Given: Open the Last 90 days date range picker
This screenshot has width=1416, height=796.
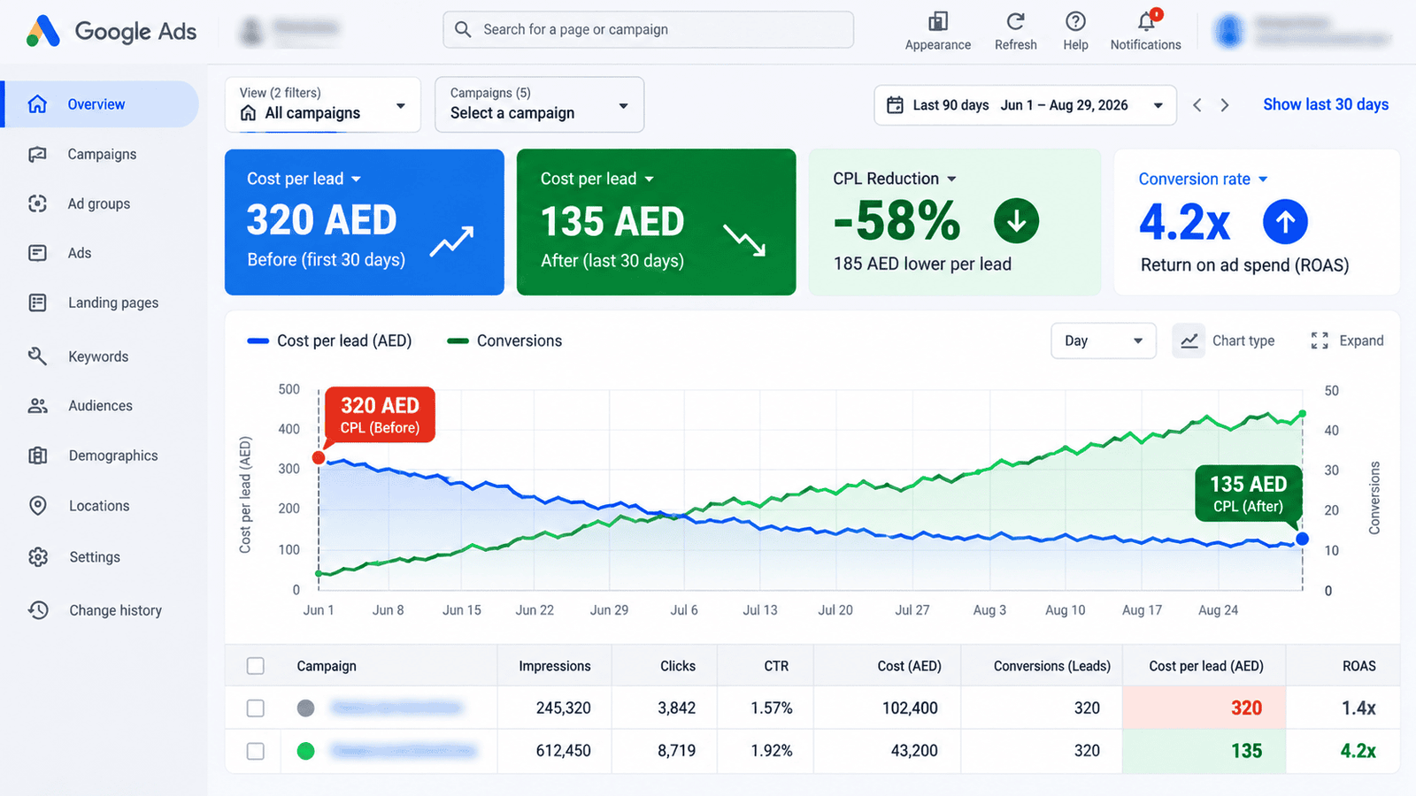Looking at the screenshot, I should click(1025, 105).
